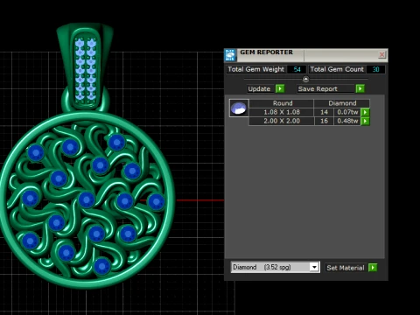Click the 0.48tw weight cell
Screen dimensions: 420x315
coord(347,121)
